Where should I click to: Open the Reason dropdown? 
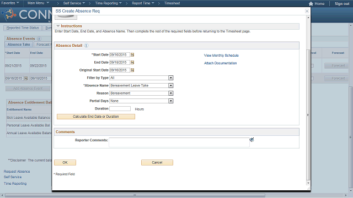point(171,93)
